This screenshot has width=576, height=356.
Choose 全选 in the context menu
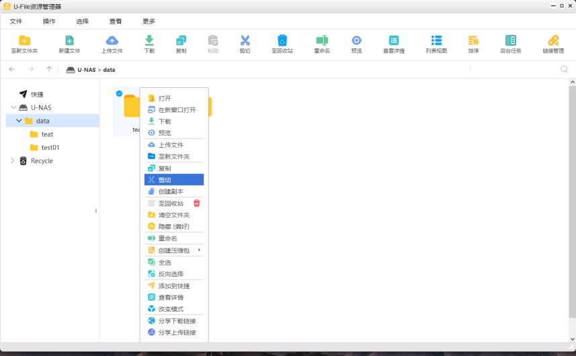(174, 263)
